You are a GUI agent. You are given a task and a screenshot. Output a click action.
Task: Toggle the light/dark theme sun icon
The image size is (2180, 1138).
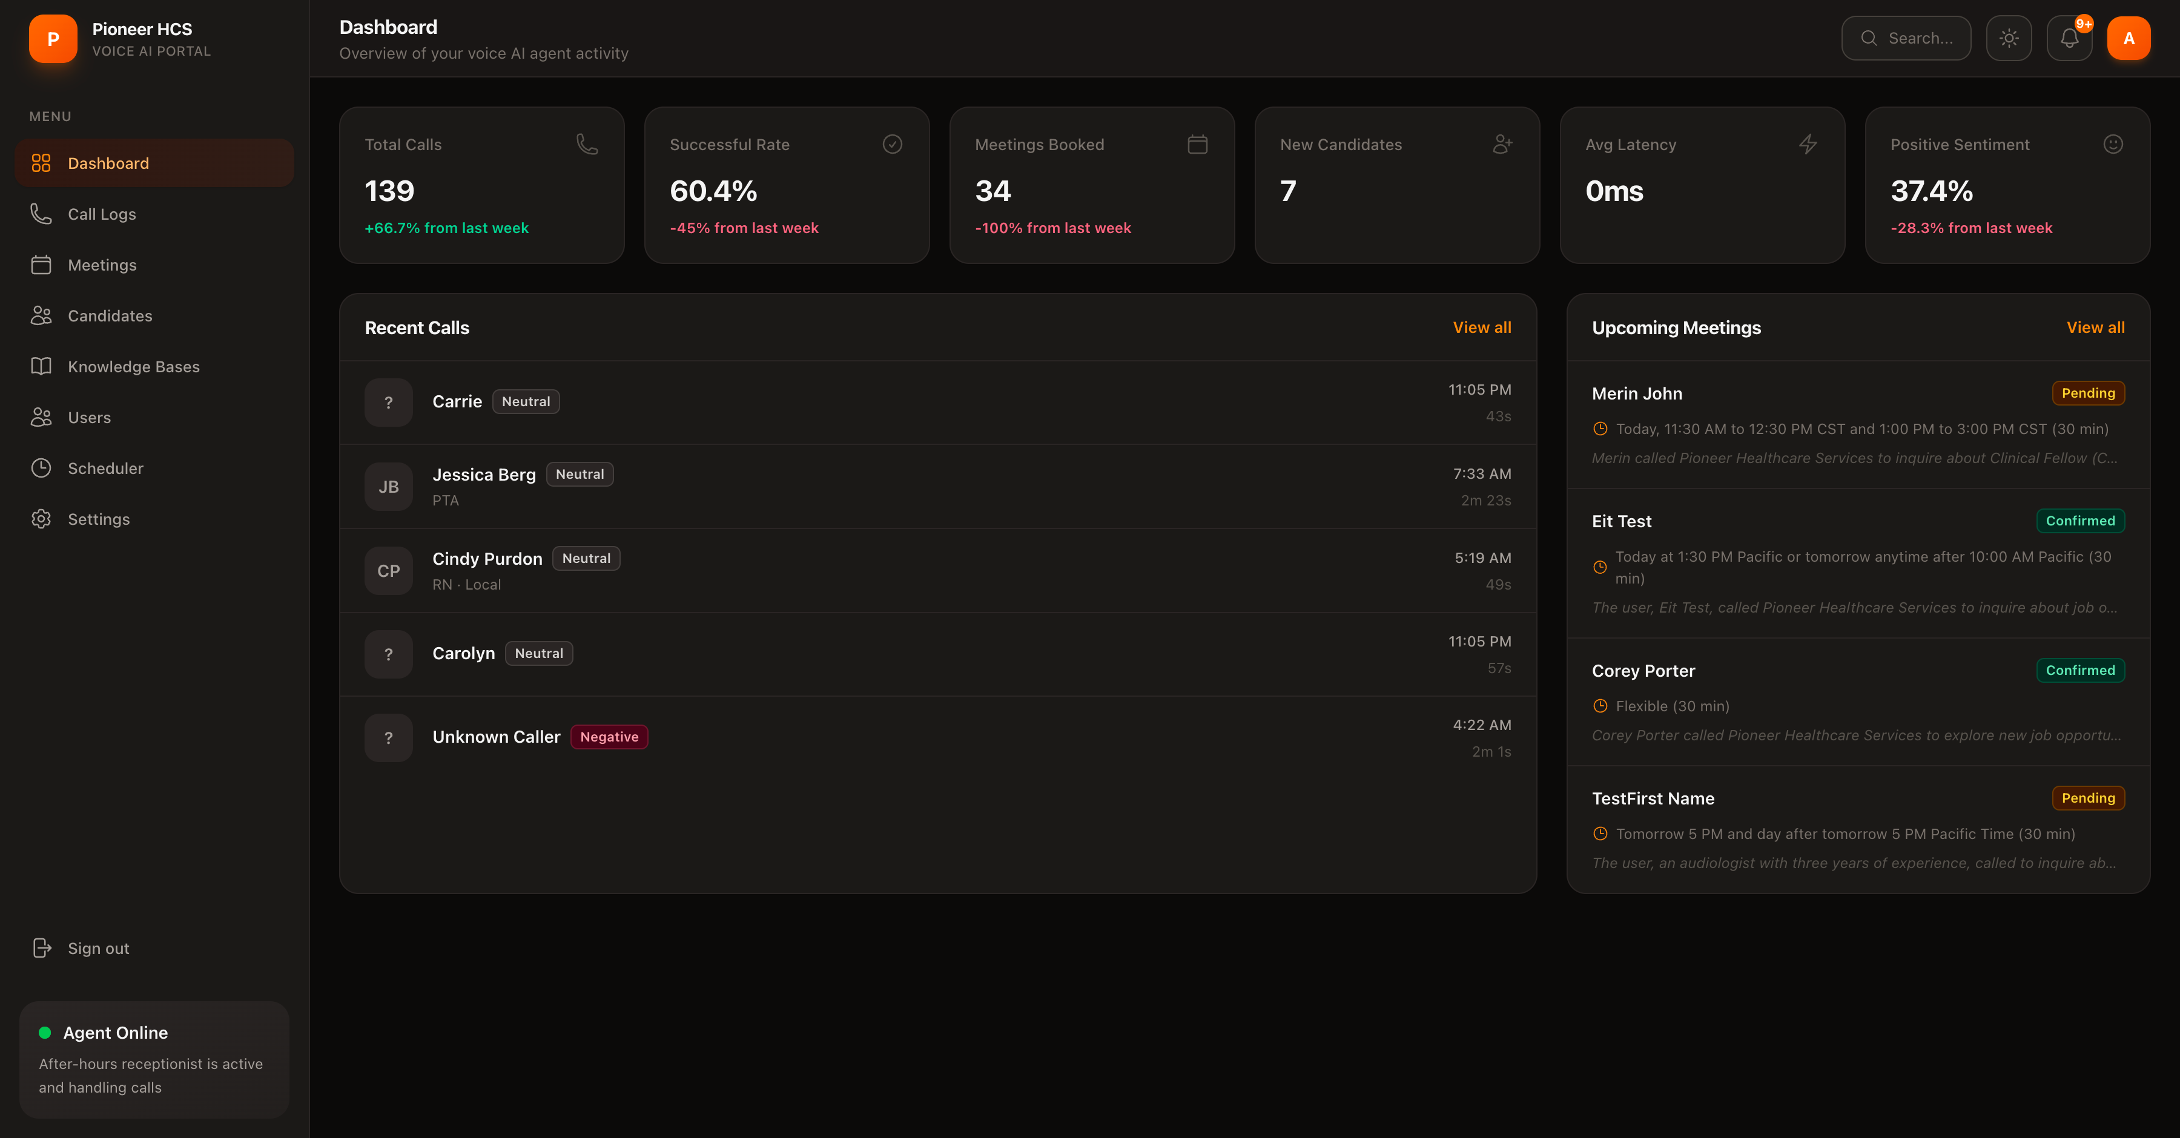pos(2009,38)
